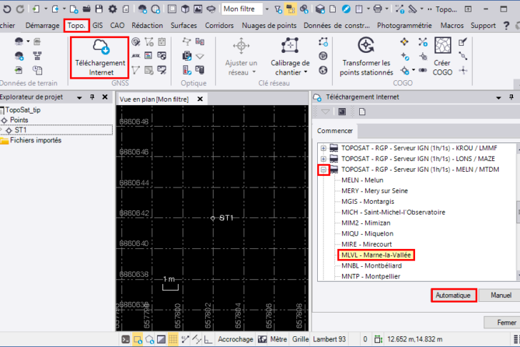Toggle the Accrochage snap option
The width and height of the screenshot is (520, 347).
235,339
